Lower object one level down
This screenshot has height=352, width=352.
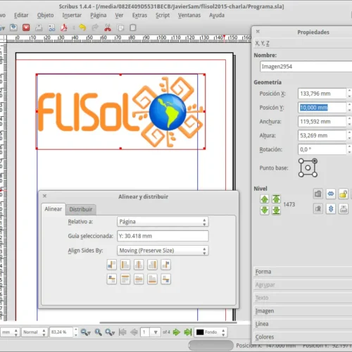point(265,210)
